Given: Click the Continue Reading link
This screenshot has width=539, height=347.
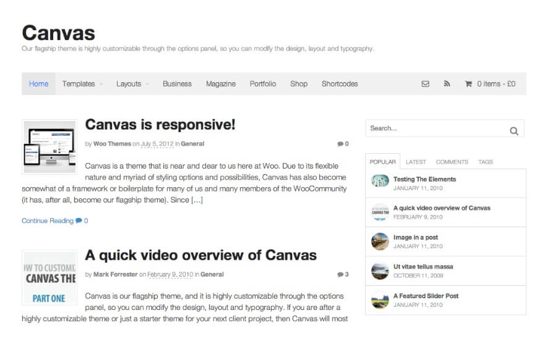Looking at the screenshot, I should click(48, 220).
